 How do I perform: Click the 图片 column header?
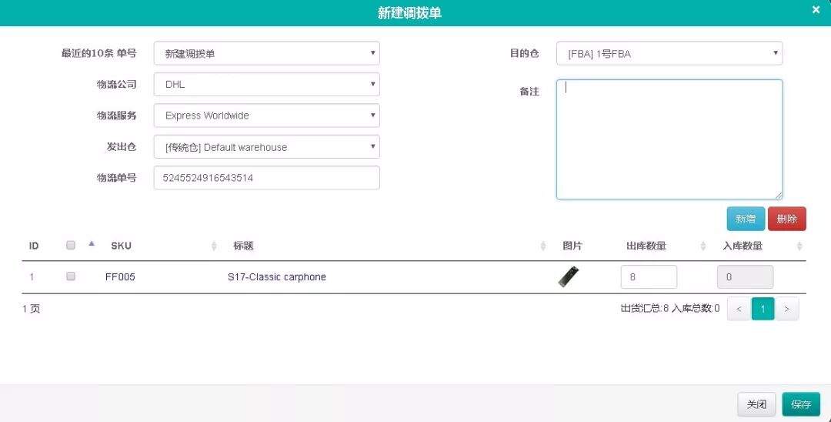(x=572, y=246)
